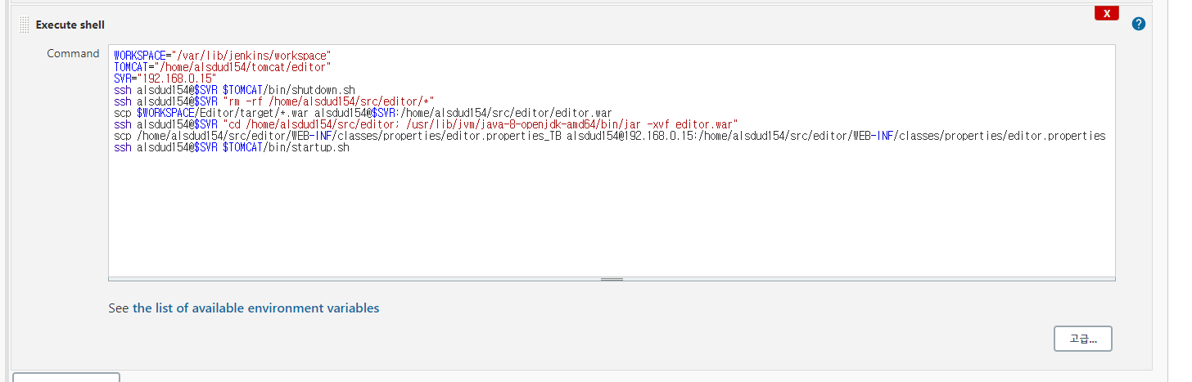This screenshot has height=382, width=1192.
Task: Delete the Execute shell build step
Action: pyautogui.click(x=1106, y=13)
